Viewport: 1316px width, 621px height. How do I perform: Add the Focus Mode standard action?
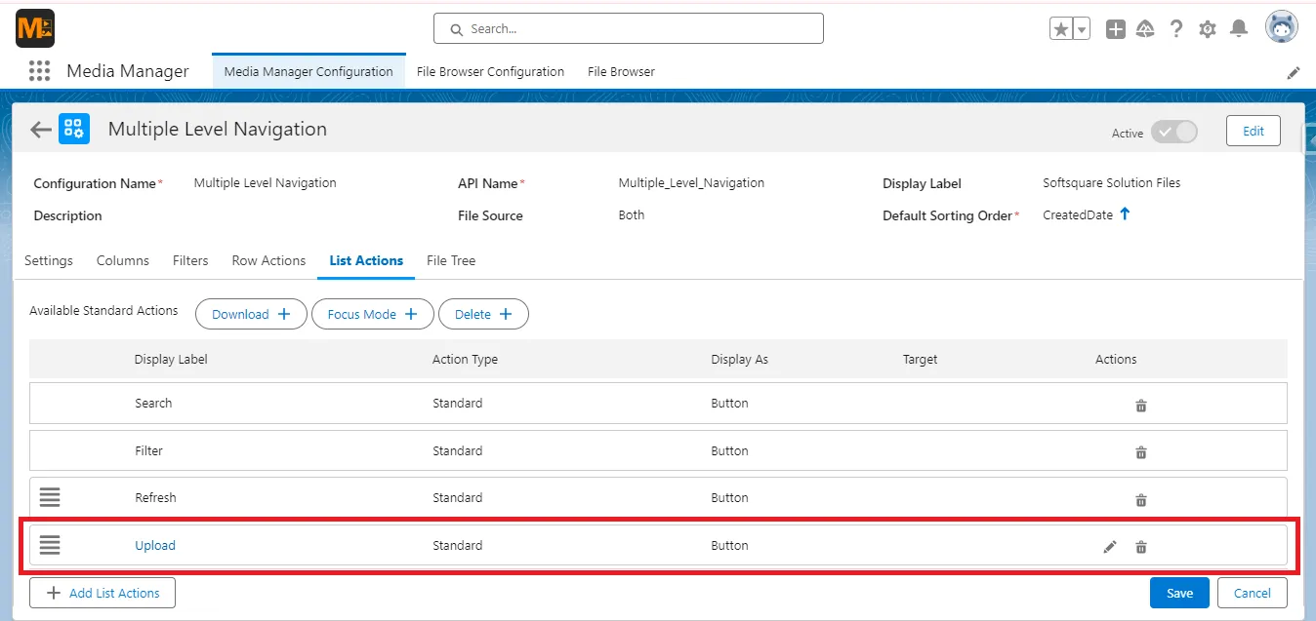(372, 314)
